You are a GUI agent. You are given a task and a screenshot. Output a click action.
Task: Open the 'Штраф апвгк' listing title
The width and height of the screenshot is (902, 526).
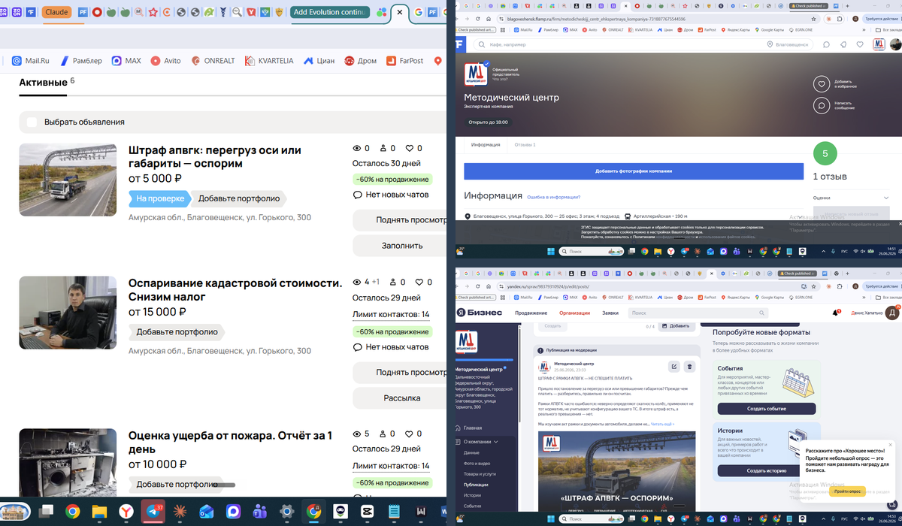tap(215, 156)
